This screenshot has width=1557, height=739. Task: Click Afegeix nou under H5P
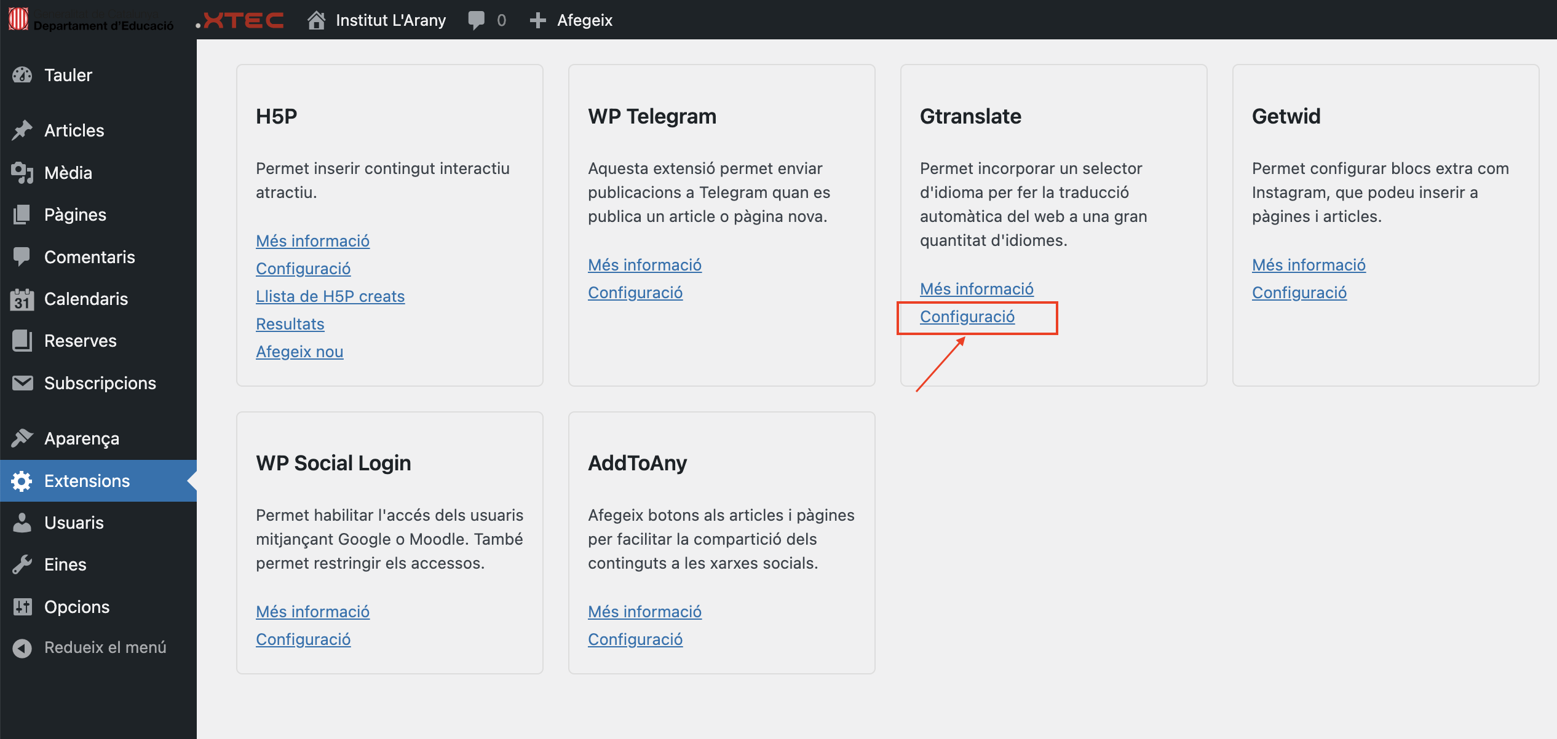tap(299, 352)
